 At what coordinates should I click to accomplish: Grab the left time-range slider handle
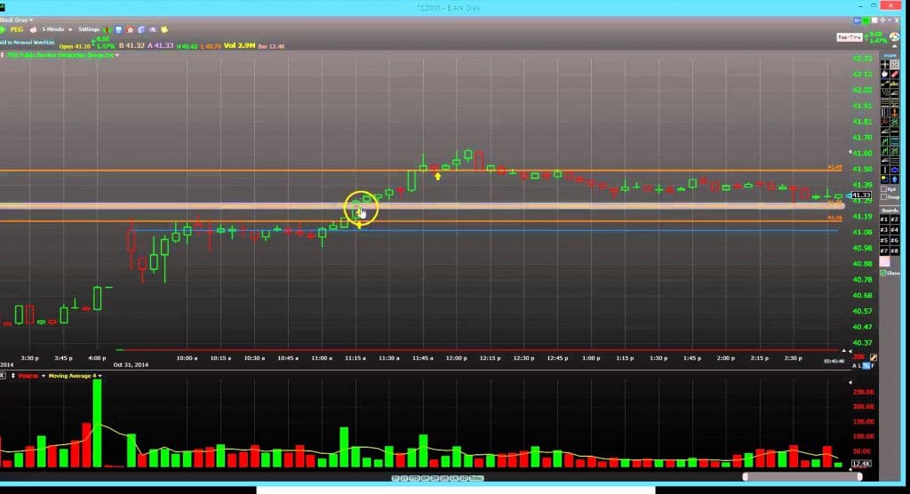[x=746, y=476]
